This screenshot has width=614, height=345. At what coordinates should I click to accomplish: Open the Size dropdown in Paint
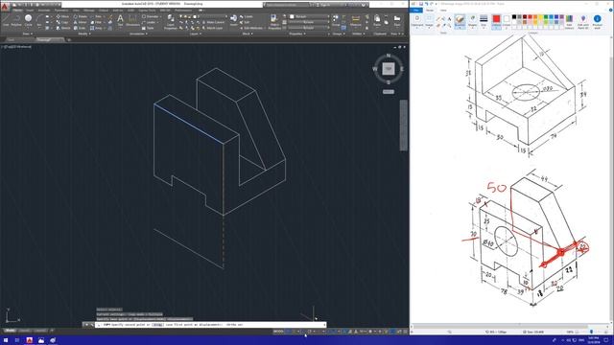[484, 21]
